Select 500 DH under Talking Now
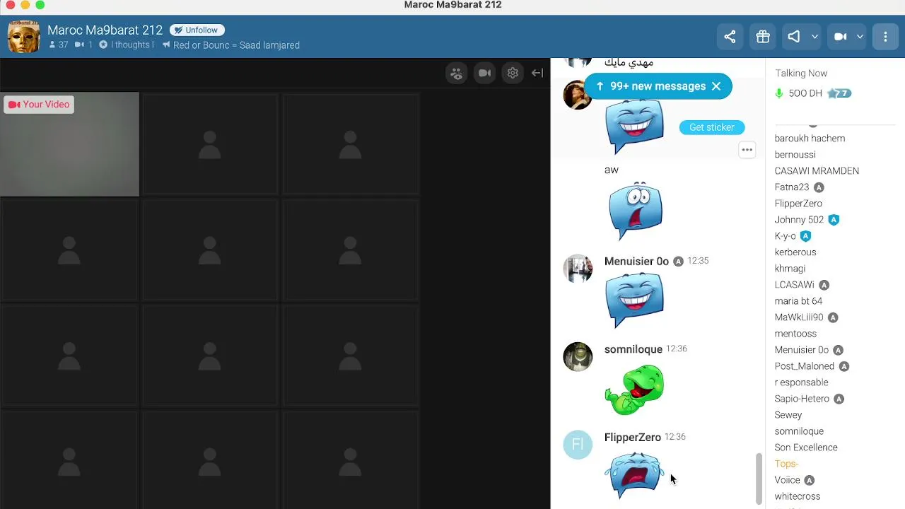905x509 pixels. 805,93
